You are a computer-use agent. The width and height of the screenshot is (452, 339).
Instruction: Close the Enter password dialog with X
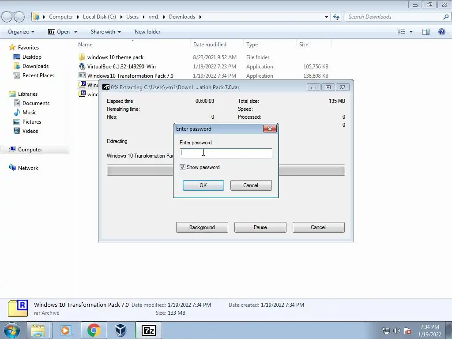pos(270,128)
